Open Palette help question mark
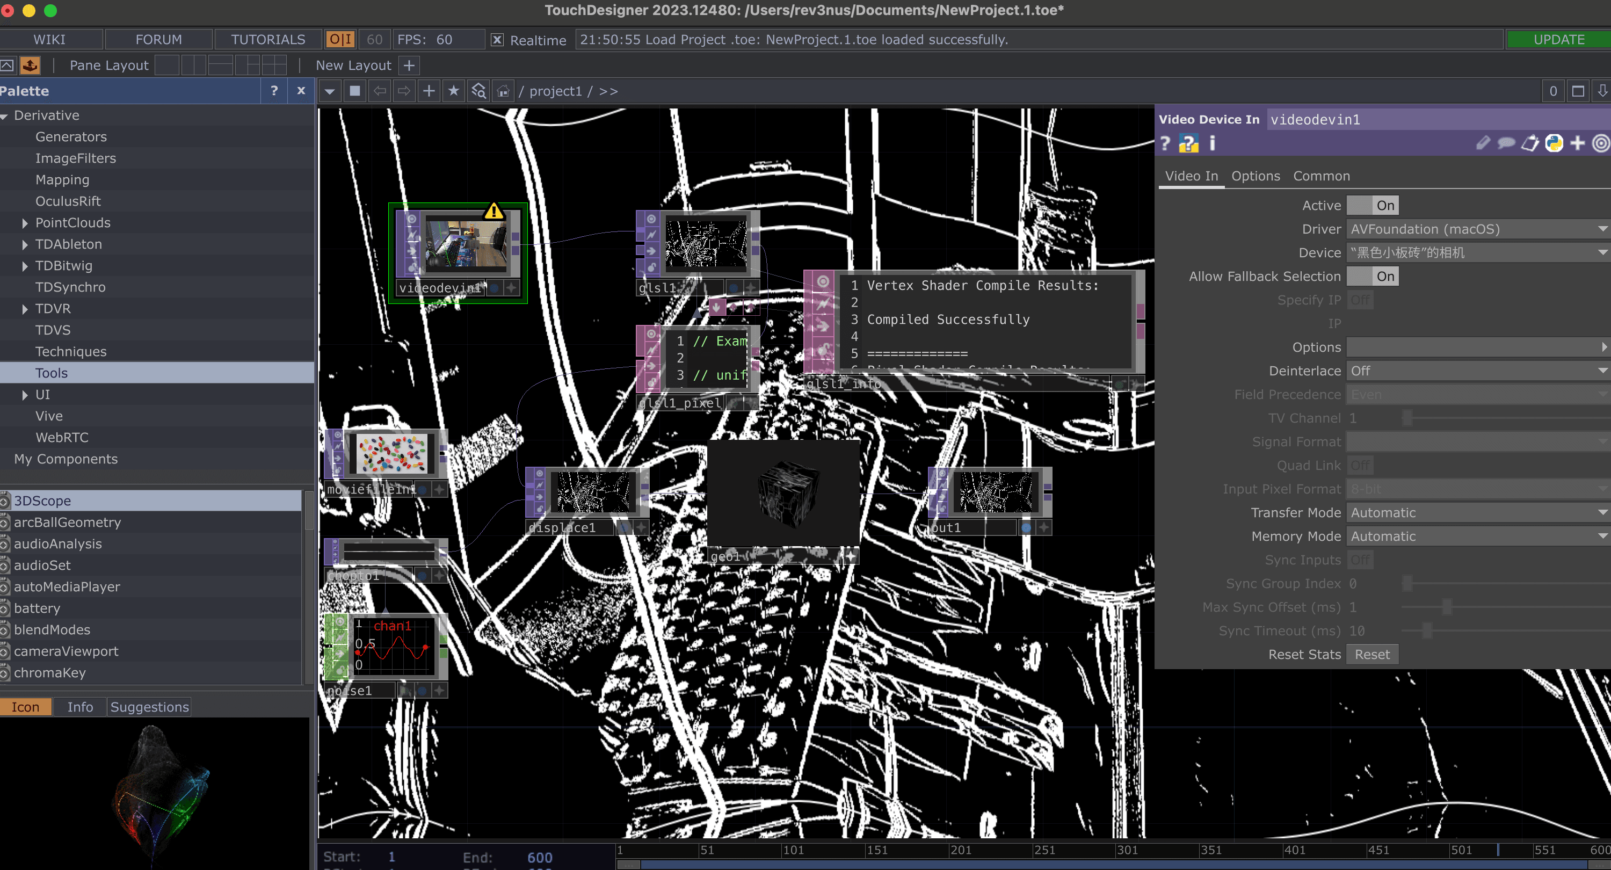 (x=274, y=91)
